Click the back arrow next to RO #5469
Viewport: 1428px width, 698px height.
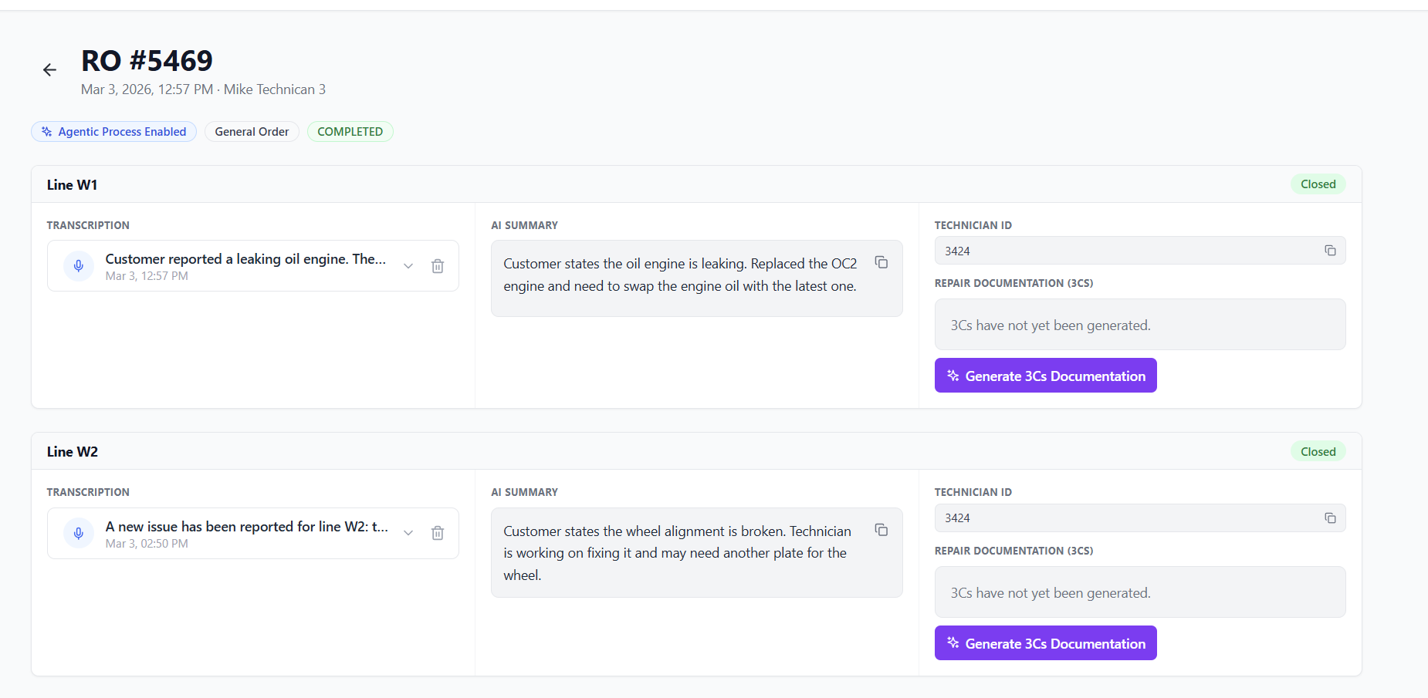[x=49, y=70]
